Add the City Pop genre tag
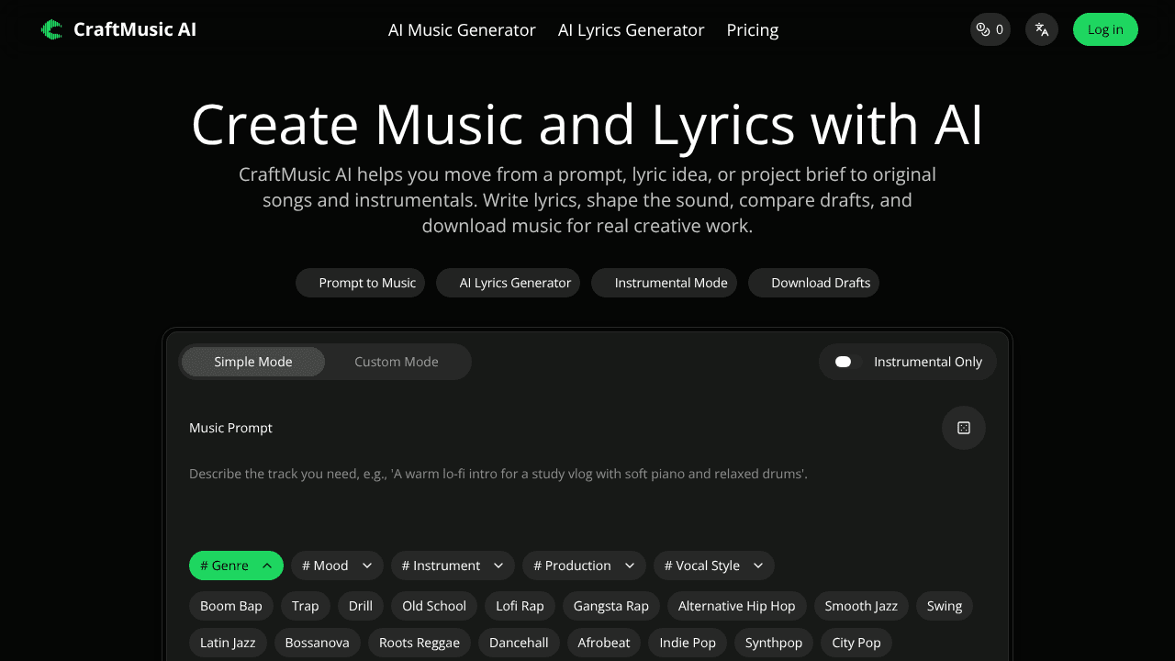 tap(856, 643)
